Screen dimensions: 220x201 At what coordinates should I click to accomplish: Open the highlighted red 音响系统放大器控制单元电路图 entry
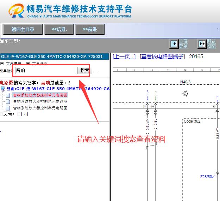(40, 95)
